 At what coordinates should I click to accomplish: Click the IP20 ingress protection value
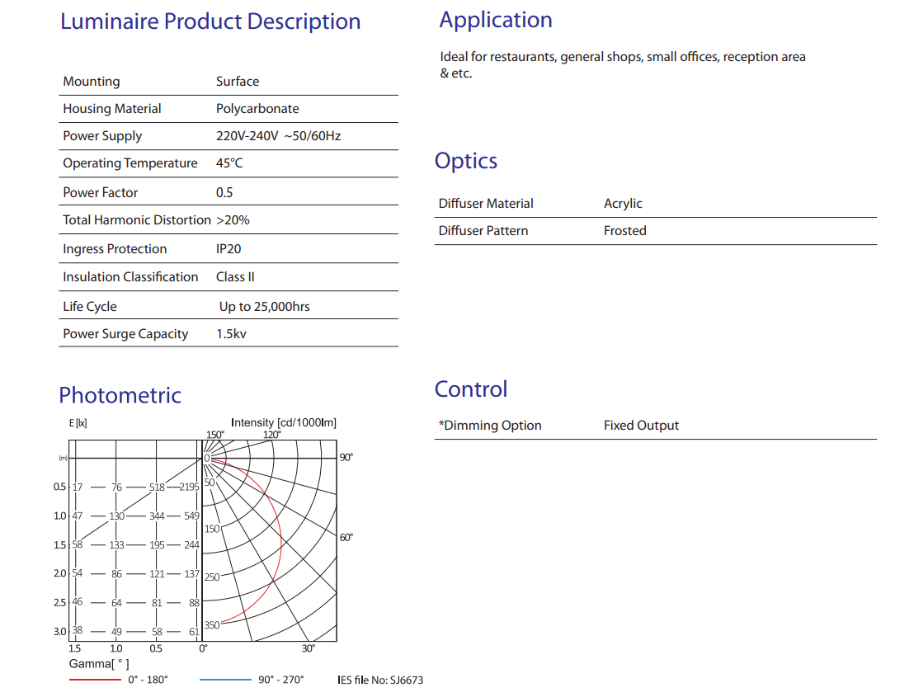228,249
